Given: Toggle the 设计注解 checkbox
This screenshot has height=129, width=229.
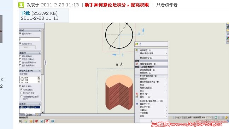Looking at the screenshot, I should point(22,89).
